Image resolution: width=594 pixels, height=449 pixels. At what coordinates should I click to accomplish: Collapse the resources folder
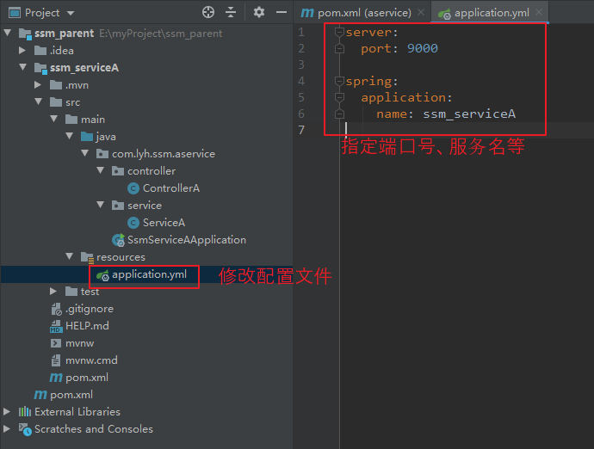click(70, 256)
